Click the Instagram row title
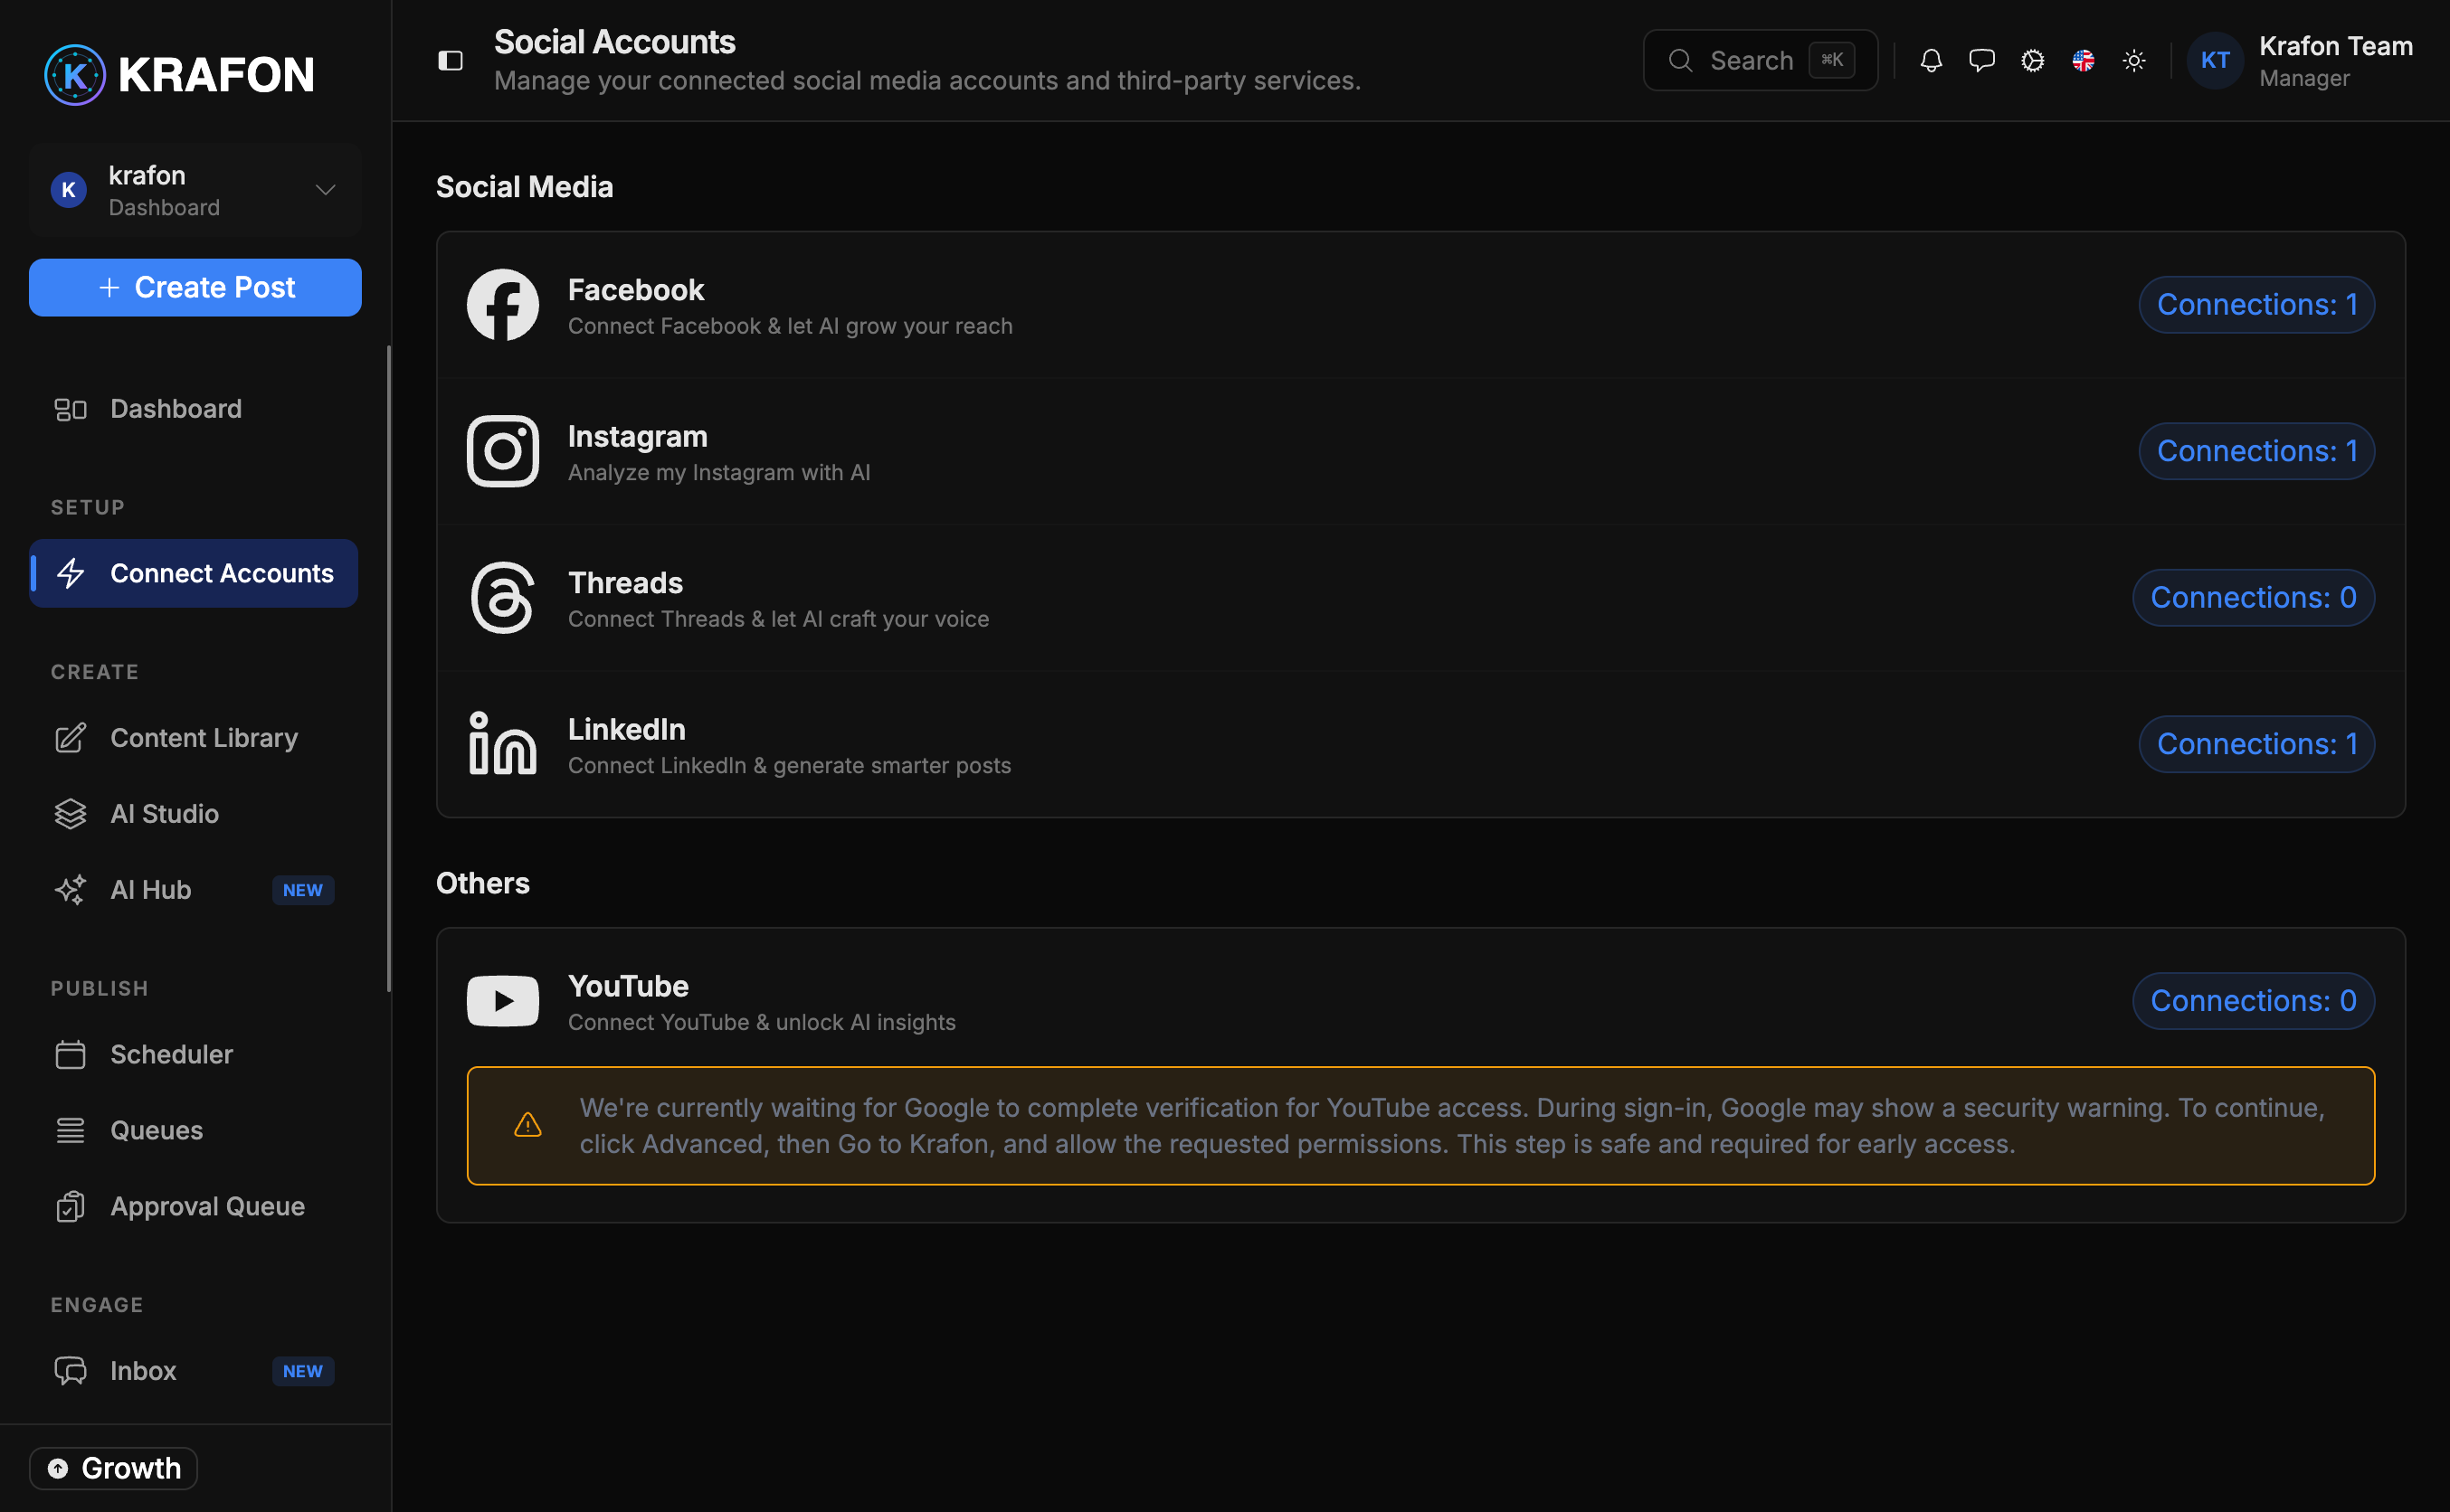 tap(638, 437)
